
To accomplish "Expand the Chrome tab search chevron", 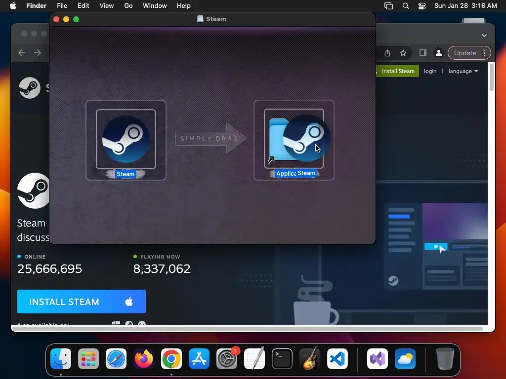I will (484, 36).
